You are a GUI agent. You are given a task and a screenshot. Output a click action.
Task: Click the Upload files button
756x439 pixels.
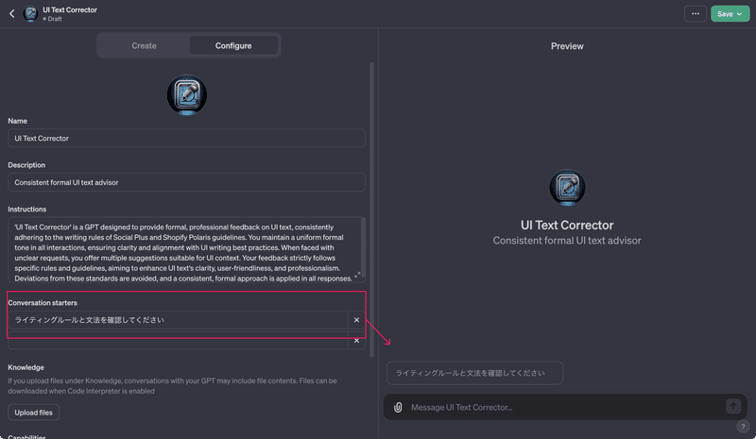point(34,413)
